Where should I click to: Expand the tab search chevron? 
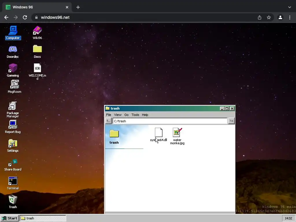coord(290,7)
